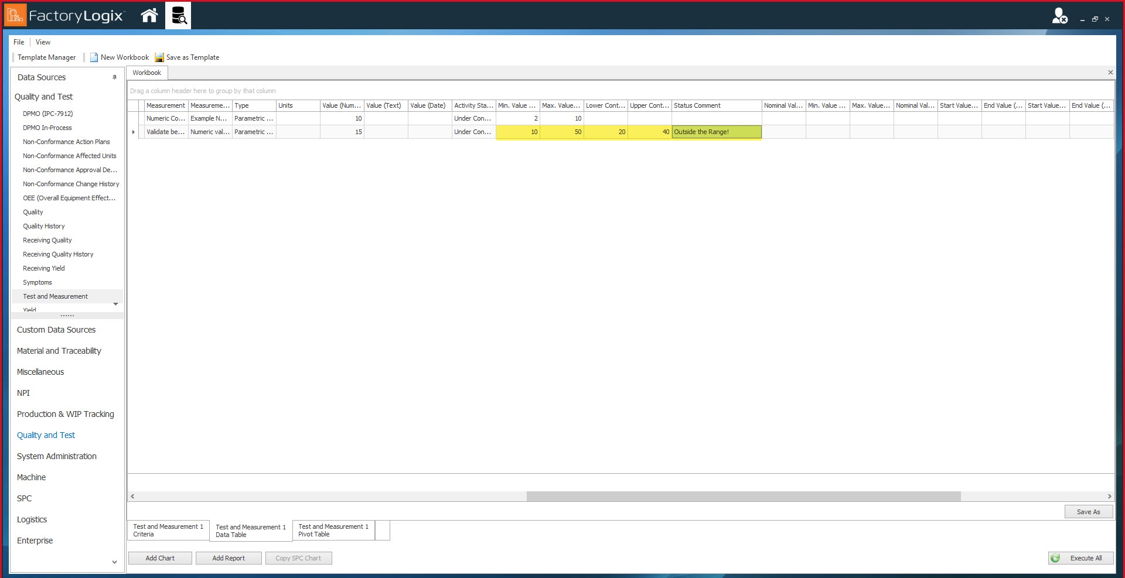Click the FactoryLogix logo icon

(x=15, y=14)
